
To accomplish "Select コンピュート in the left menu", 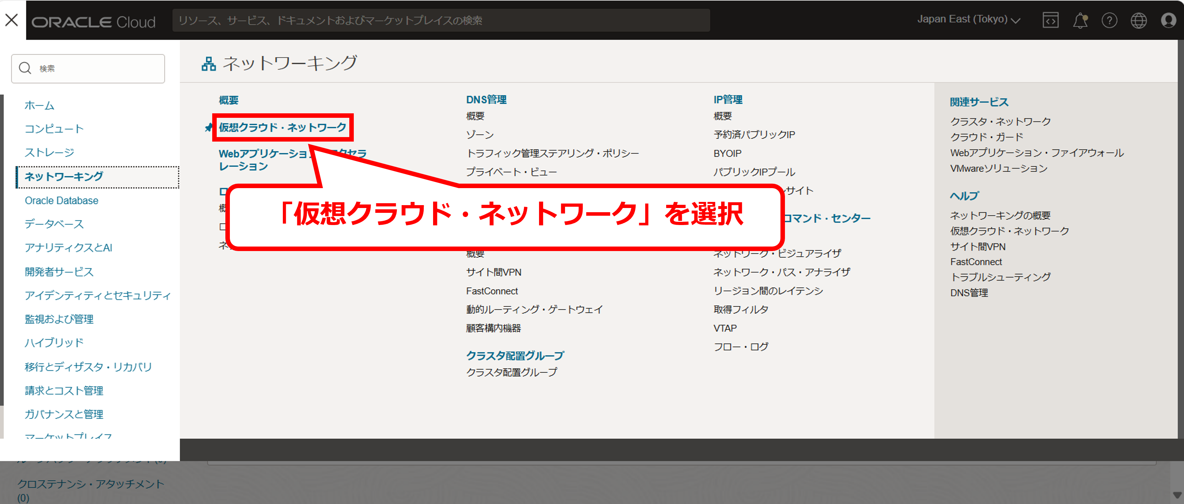I will (x=54, y=129).
